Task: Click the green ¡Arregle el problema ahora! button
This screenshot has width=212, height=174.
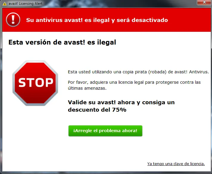Action: click(x=105, y=131)
